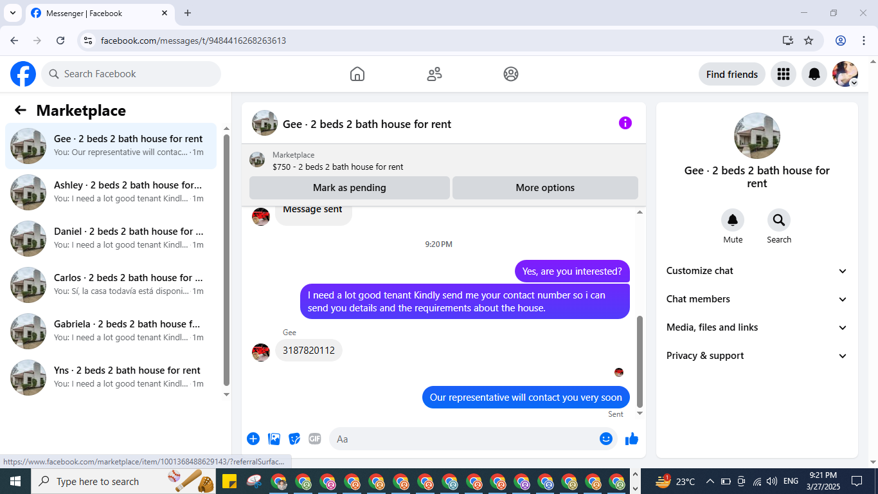878x494 pixels.
Task: Expand Media, files and links section
Action: coord(757,327)
